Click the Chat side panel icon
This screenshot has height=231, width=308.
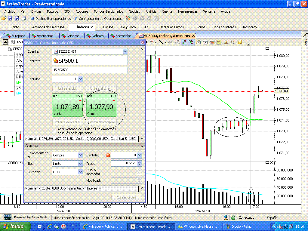coord(305,39)
